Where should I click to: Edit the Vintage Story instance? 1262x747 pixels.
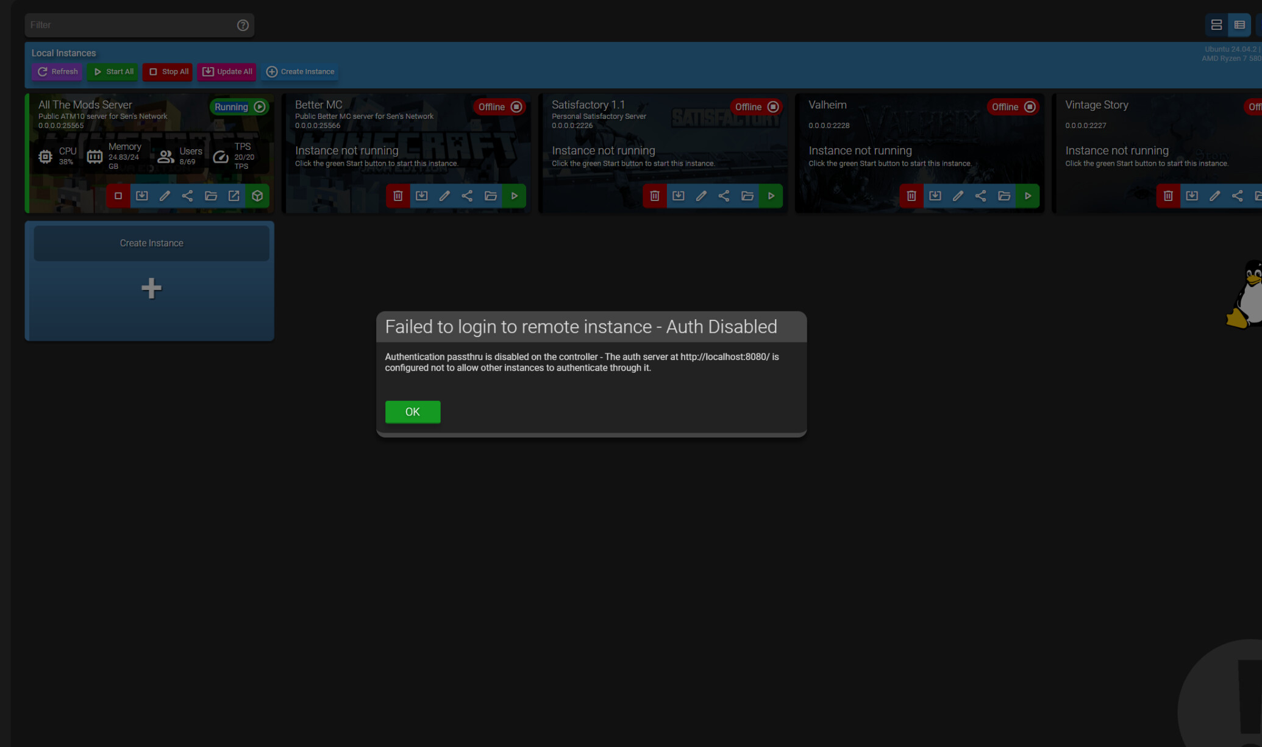1214,196
